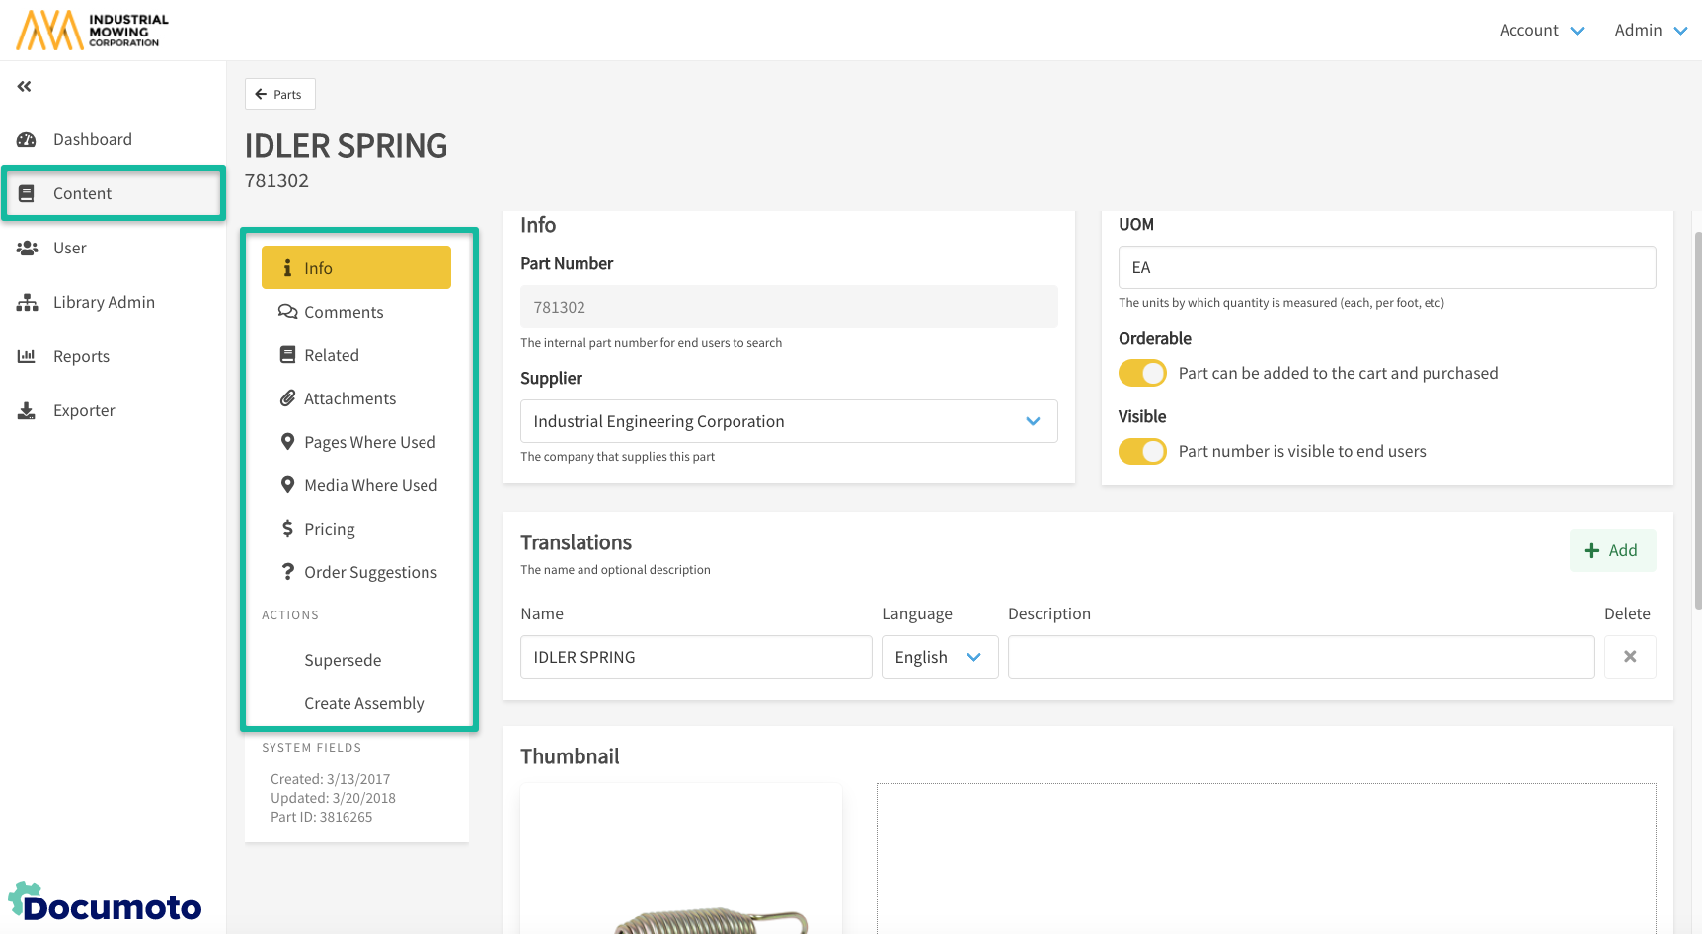Go back to Parts list
The image size is (1702, 934).
pos(279,95)
